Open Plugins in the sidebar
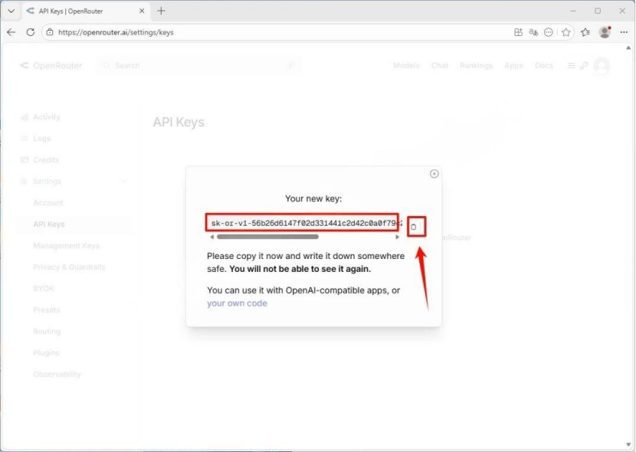 46,353
